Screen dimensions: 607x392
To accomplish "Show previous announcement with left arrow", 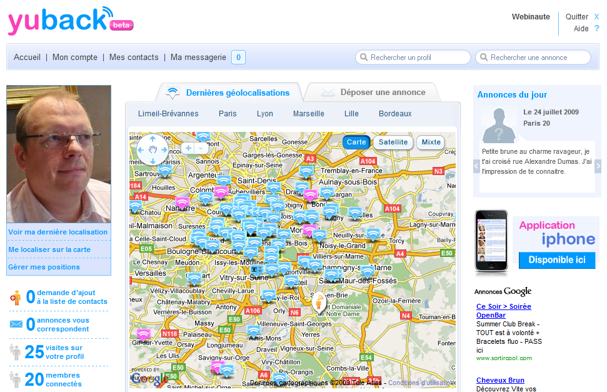I will click(x=476, y=166).
